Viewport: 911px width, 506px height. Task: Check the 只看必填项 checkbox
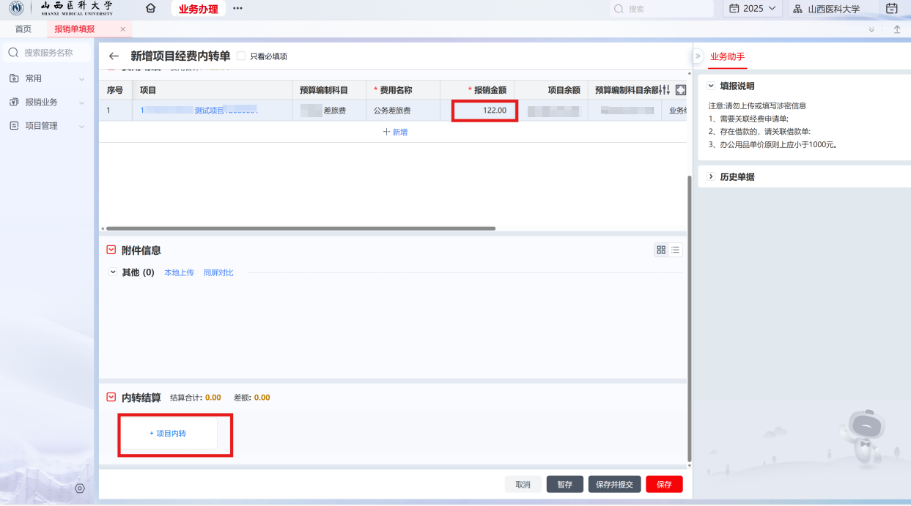coord(241,56)
